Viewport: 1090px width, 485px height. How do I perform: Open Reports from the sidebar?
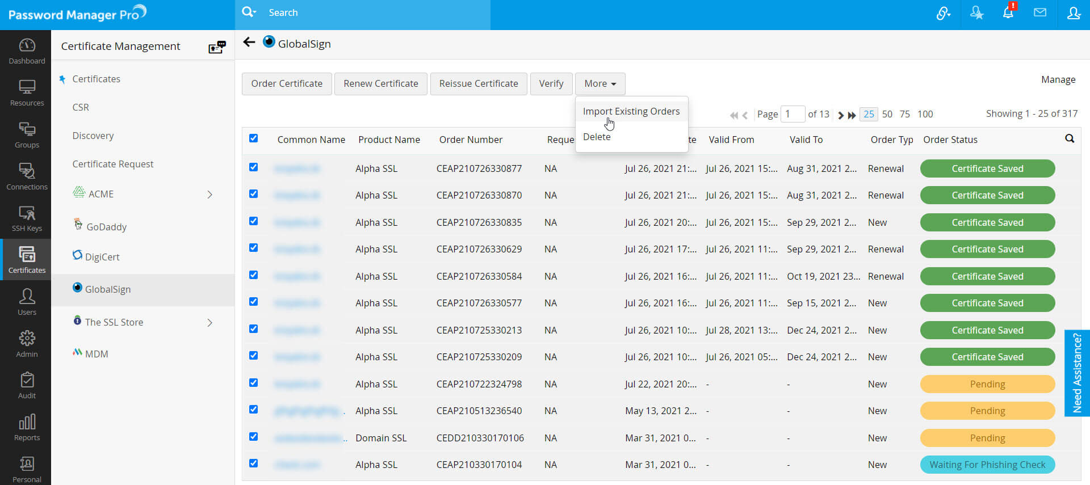27,428
